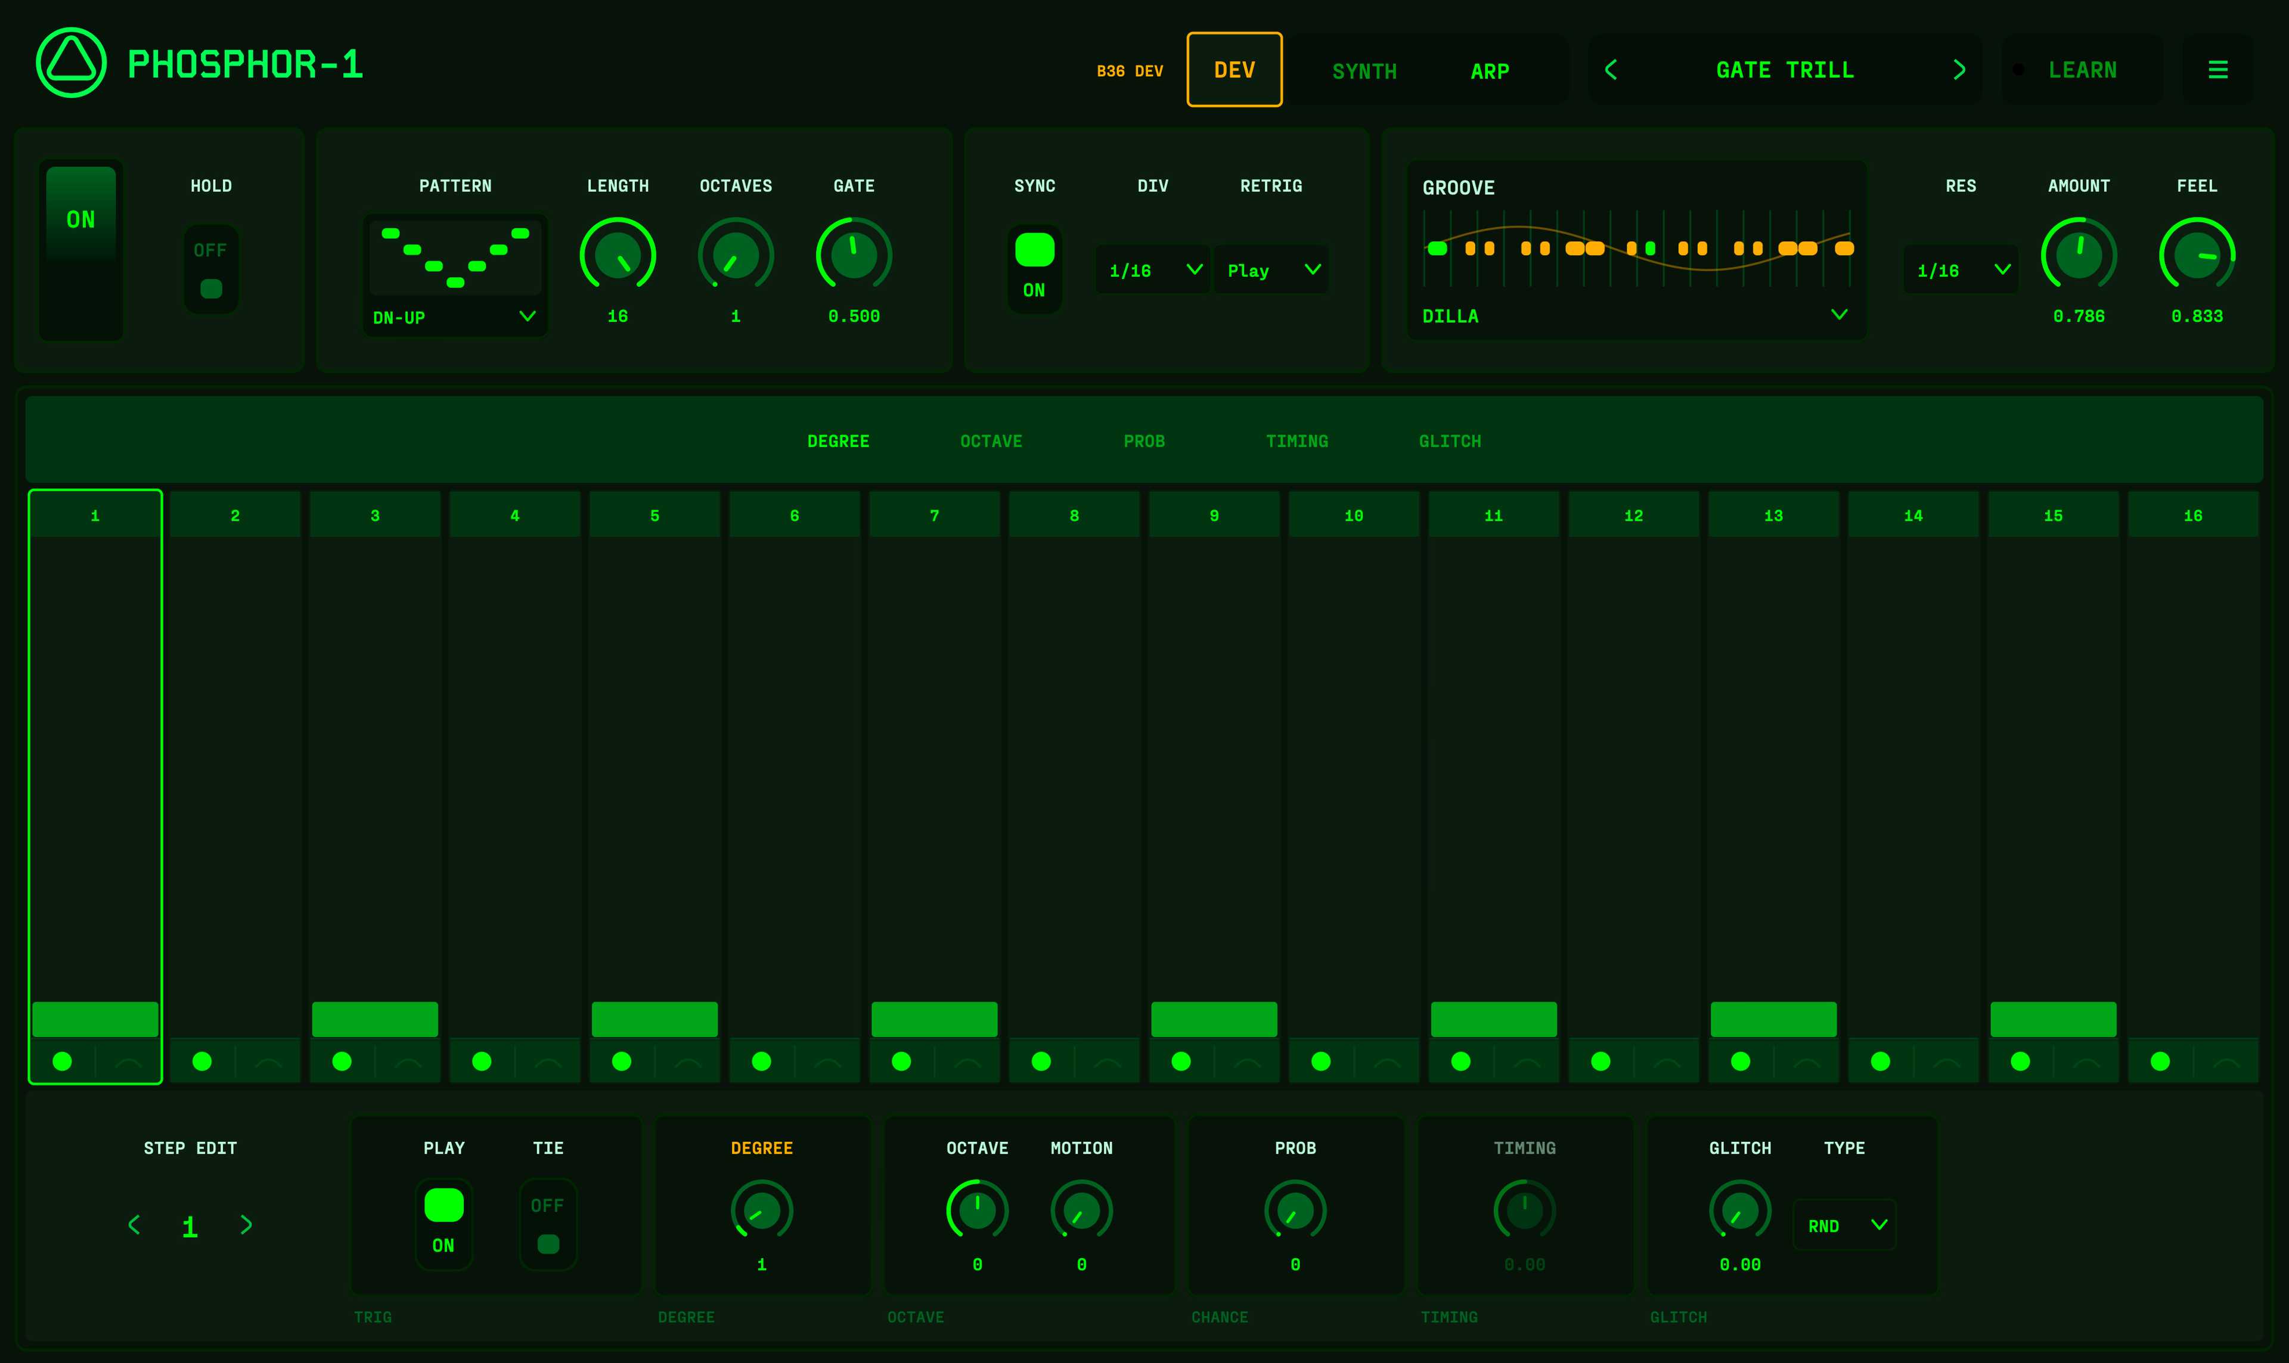
Task: Click the OCTAVES knob
Action: pyautogui.click(x=736, y=255)
